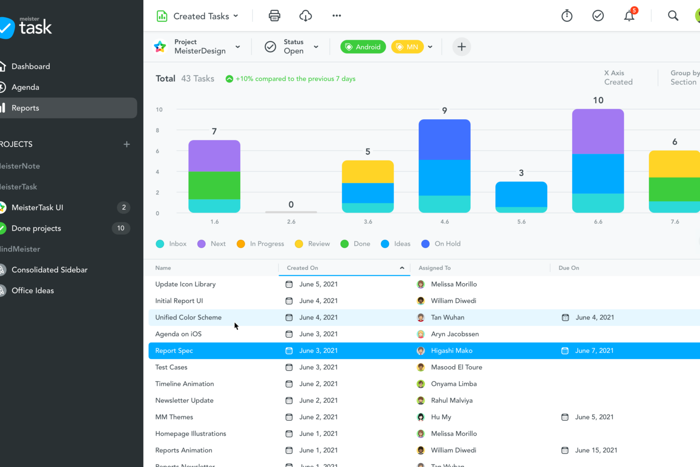Add a new filter with plus button
Screen dimensions: 700x467
coord(462,47)
